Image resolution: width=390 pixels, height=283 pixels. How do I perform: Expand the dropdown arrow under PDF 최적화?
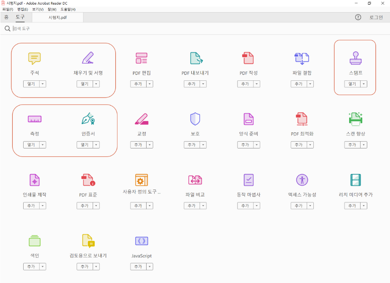coord(310,145)
